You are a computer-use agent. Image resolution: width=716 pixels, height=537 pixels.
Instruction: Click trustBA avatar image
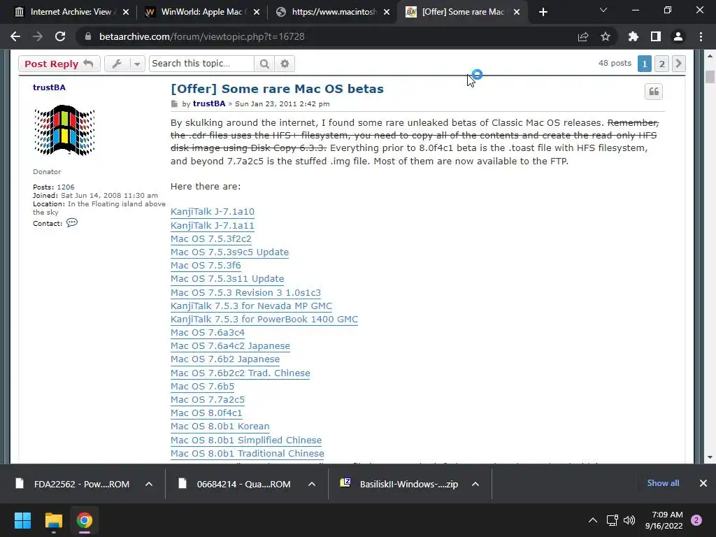coord(64,130)
